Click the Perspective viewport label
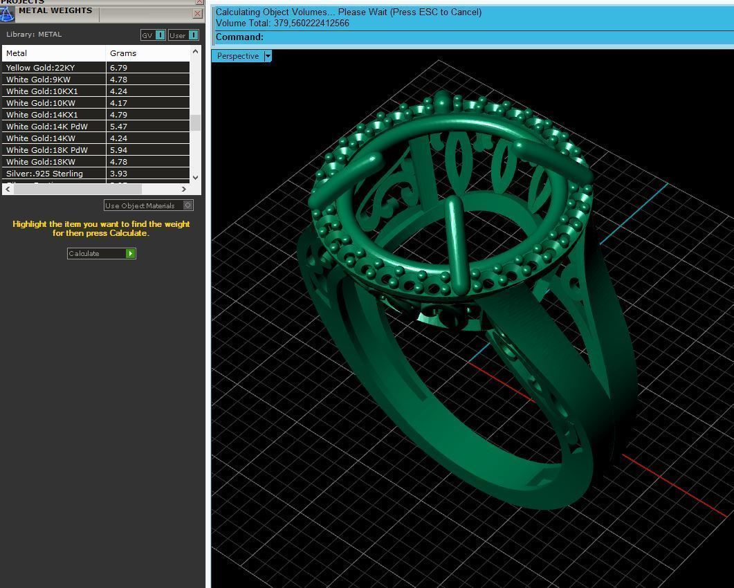The image size is (734, 588). tap(238, 56)
